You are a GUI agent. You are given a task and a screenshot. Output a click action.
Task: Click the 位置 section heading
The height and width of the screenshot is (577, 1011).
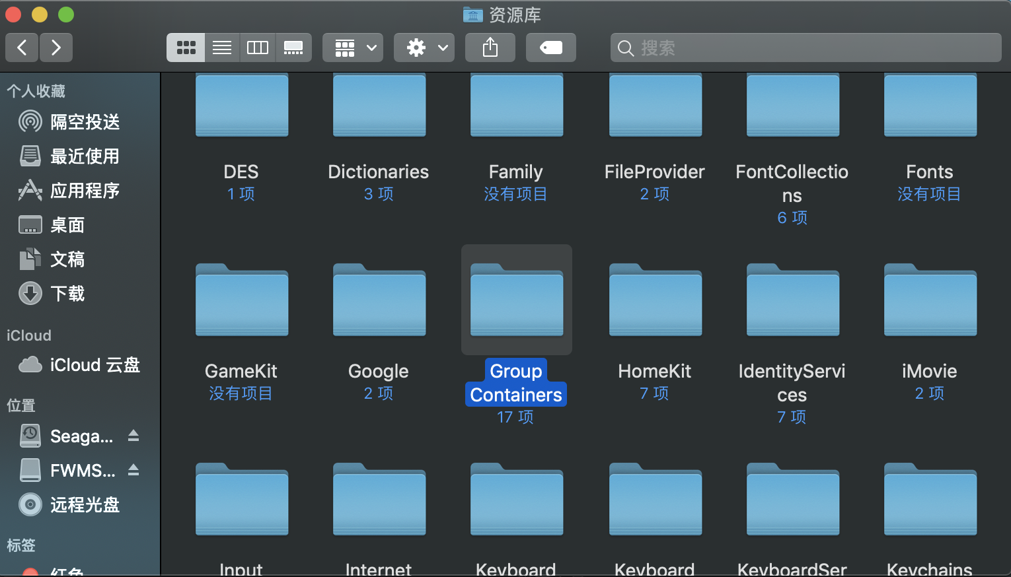point(21,405)
